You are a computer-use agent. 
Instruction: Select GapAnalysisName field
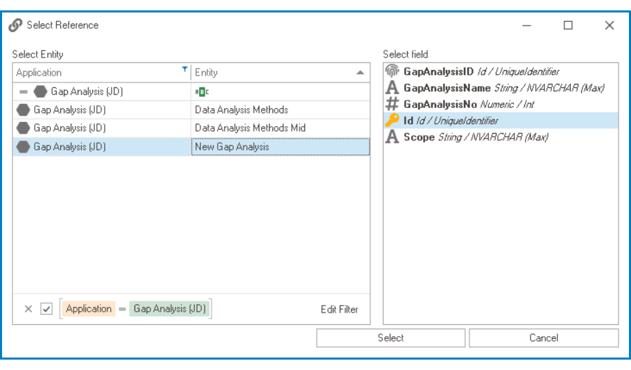click(501, 88)
